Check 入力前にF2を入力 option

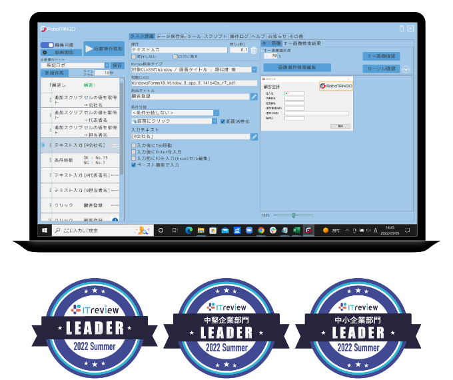[133, 159]
